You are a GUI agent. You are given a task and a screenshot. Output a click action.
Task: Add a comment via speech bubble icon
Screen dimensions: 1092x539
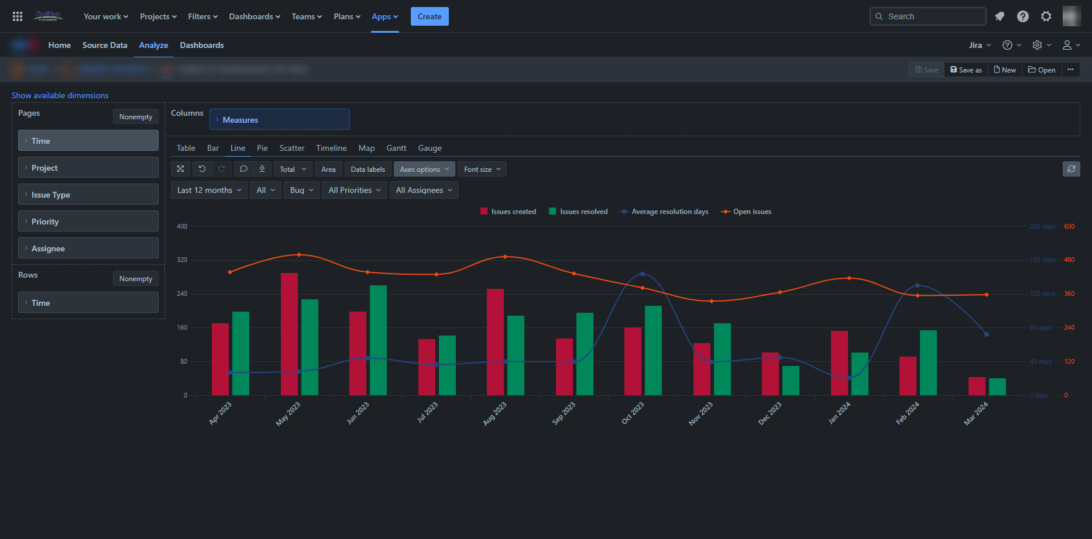coord(243,169)
